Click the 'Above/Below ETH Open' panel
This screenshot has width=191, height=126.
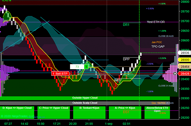(157, 113)
